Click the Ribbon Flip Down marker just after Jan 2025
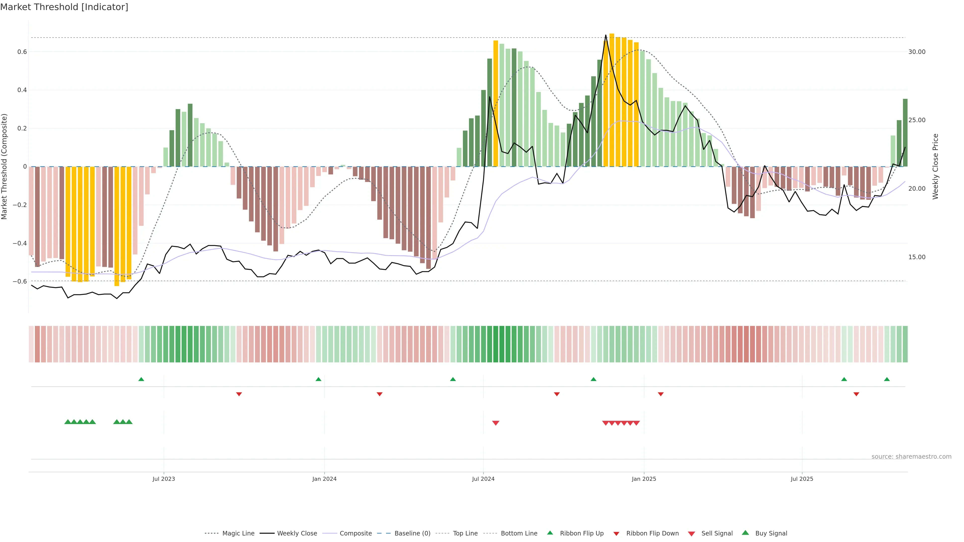Image resolution: width=964 pixels, height=542 pixels. (660, 394)
